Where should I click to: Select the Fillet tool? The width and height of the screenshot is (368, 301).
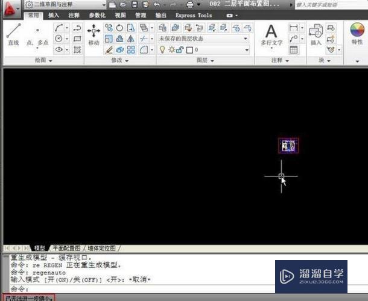(144, 49)
